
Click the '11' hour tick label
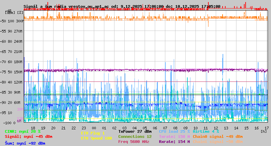coord(206,128)
